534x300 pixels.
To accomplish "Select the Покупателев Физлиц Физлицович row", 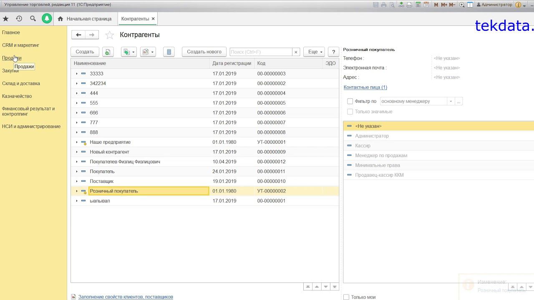I will coord(204,162).
